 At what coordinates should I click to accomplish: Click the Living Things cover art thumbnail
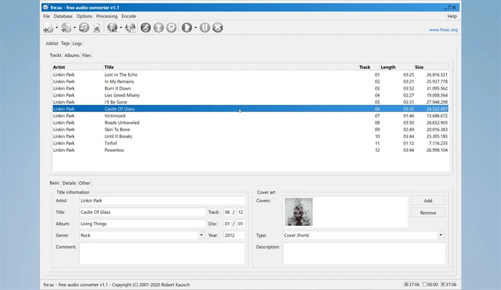coord(298,212)
